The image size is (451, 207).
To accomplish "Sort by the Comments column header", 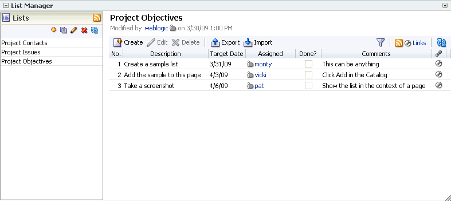I will point(376,54).
